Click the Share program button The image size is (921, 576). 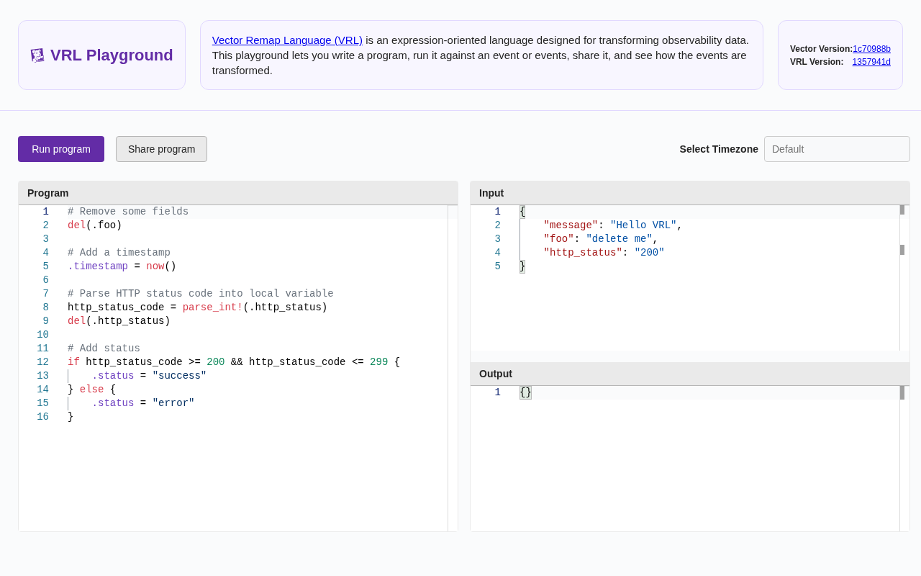[x=161, y=149]
